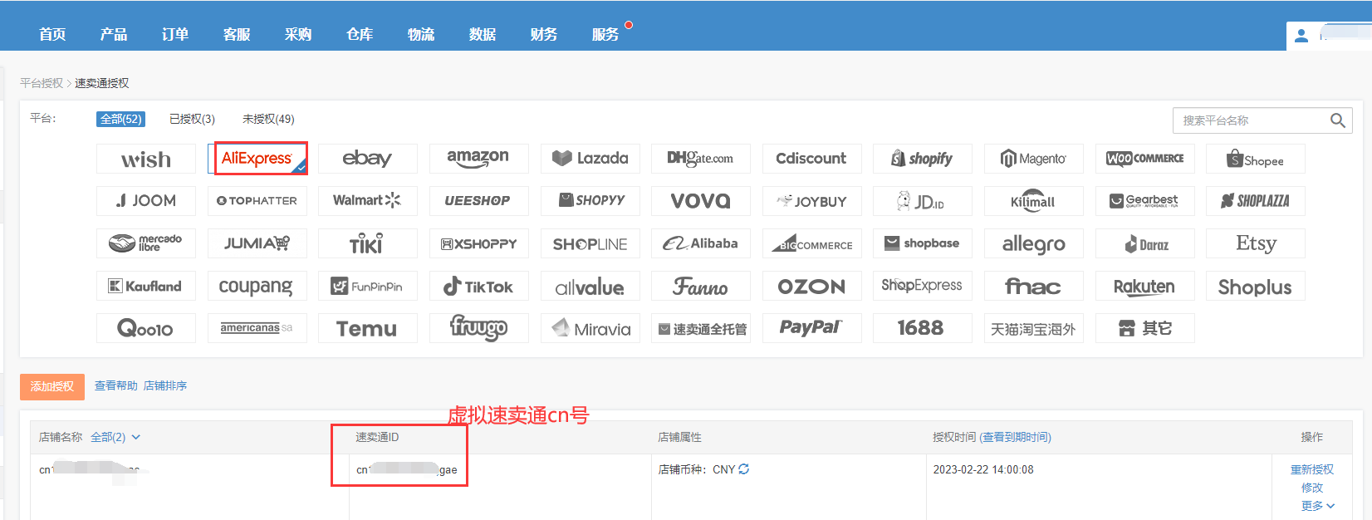
Task: Select the PayPal platform logo
Action: (x=812, y=328)
